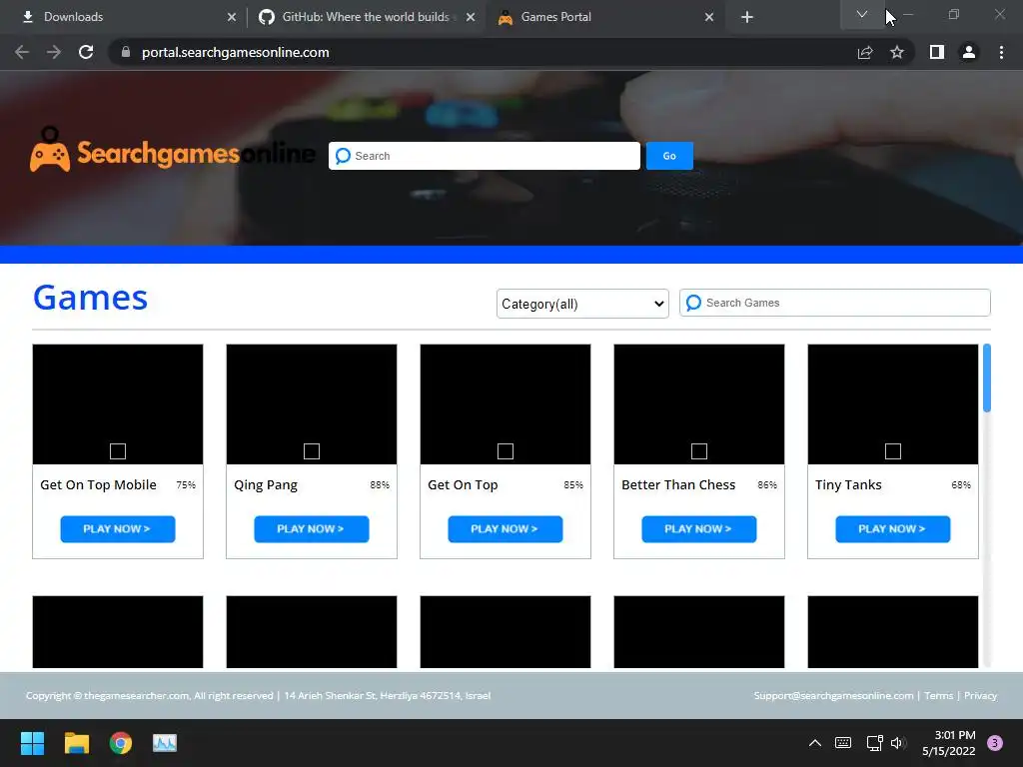Click the blue Go button

(x=669, y=156)
